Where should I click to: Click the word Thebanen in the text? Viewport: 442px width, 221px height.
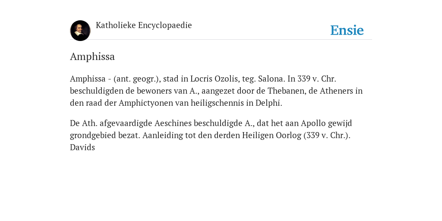coord(285,91)
